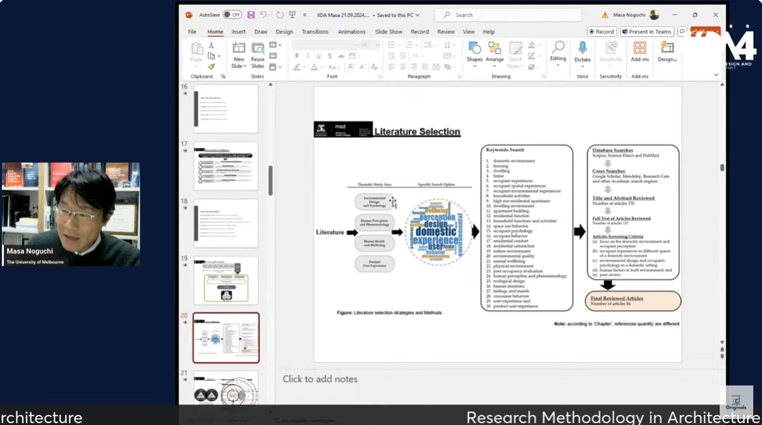Viewport: 762px width, 425px height.
Task: Open the Slide Show tab
Action: pos(388,32)
